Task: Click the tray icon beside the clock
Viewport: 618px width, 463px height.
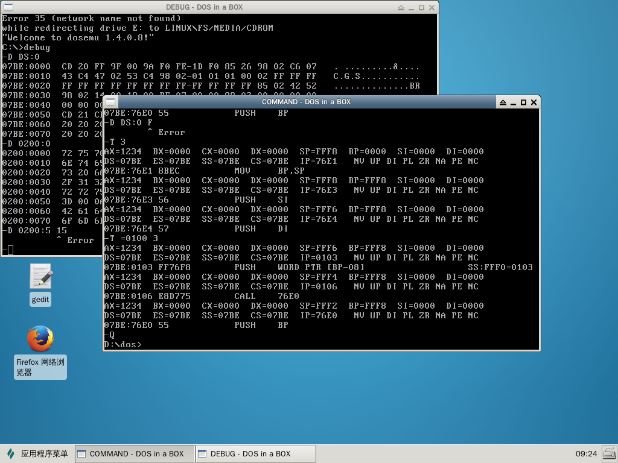Action: pos(608,453)
